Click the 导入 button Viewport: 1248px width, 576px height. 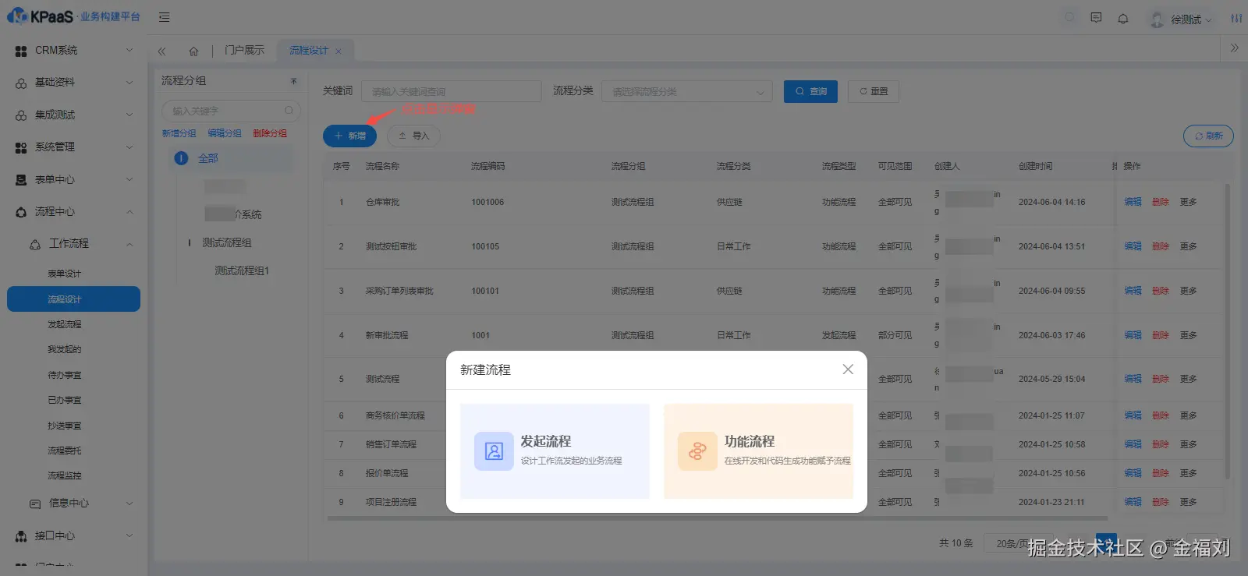413,136
